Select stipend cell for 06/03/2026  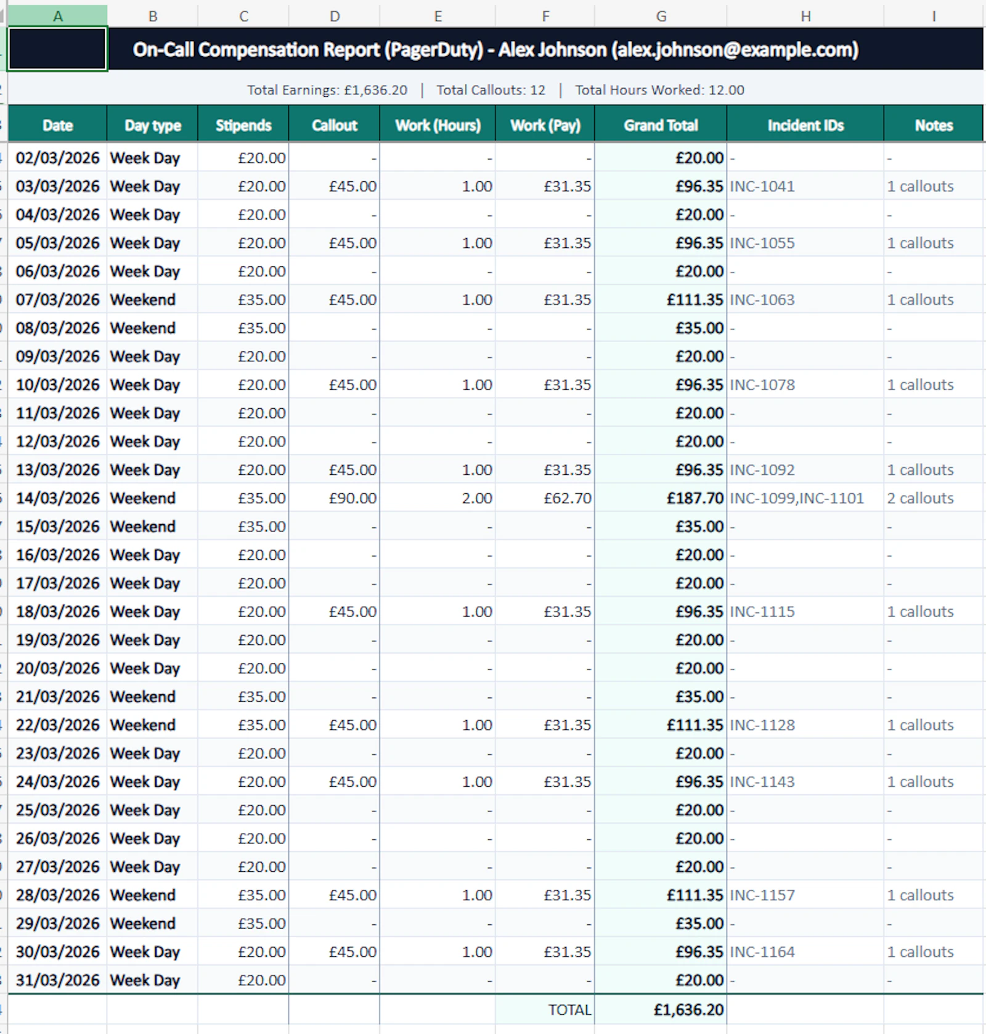tap(243, 271)
